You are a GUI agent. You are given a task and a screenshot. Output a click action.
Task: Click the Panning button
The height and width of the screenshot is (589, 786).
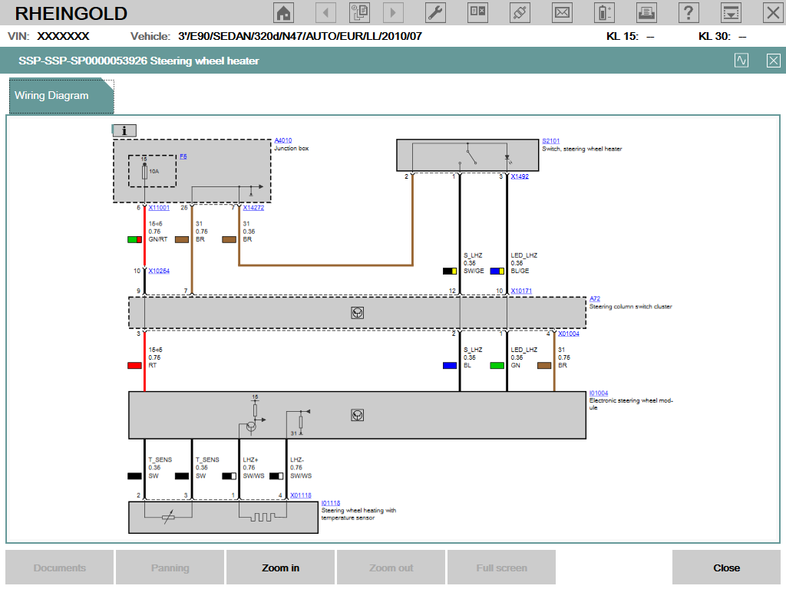[170, 568]
